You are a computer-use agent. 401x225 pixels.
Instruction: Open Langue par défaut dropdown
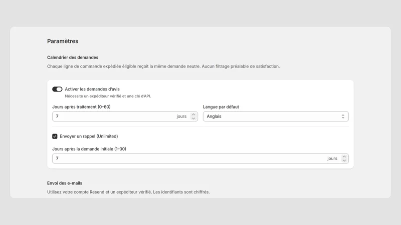pyautogui.click(x=276, y=116)
